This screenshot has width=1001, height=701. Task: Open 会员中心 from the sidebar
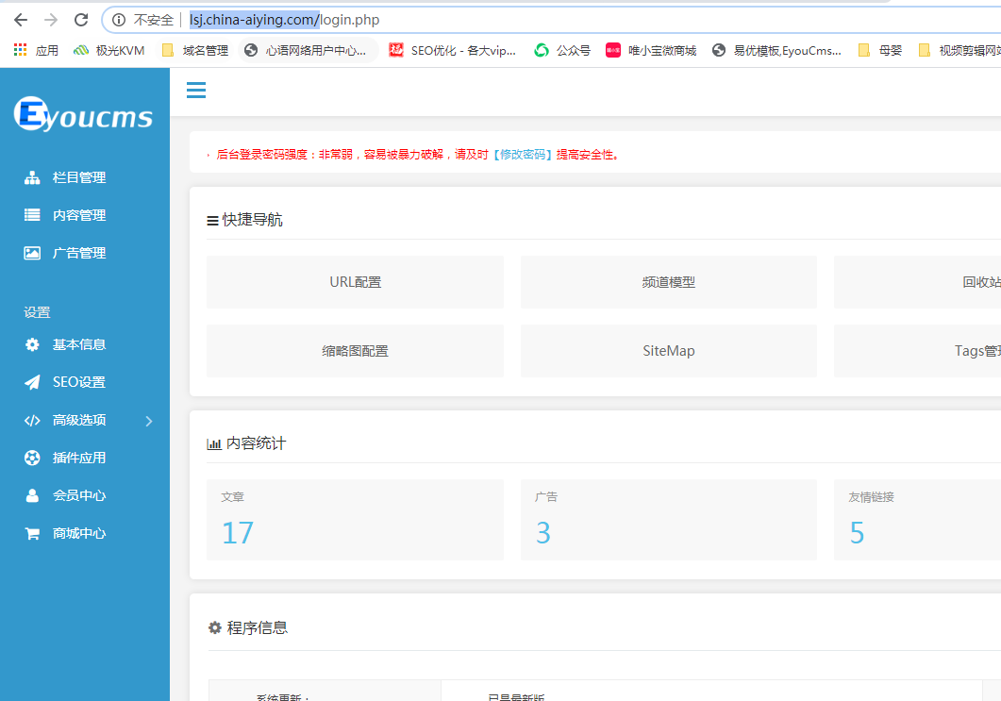point(80,495)
